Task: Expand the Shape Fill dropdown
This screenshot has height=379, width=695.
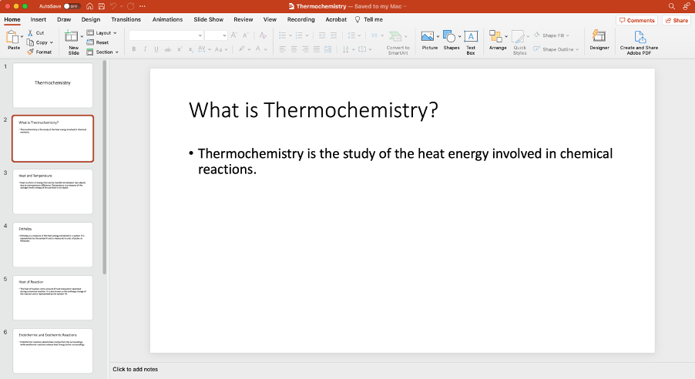Action: click(567, 35)
